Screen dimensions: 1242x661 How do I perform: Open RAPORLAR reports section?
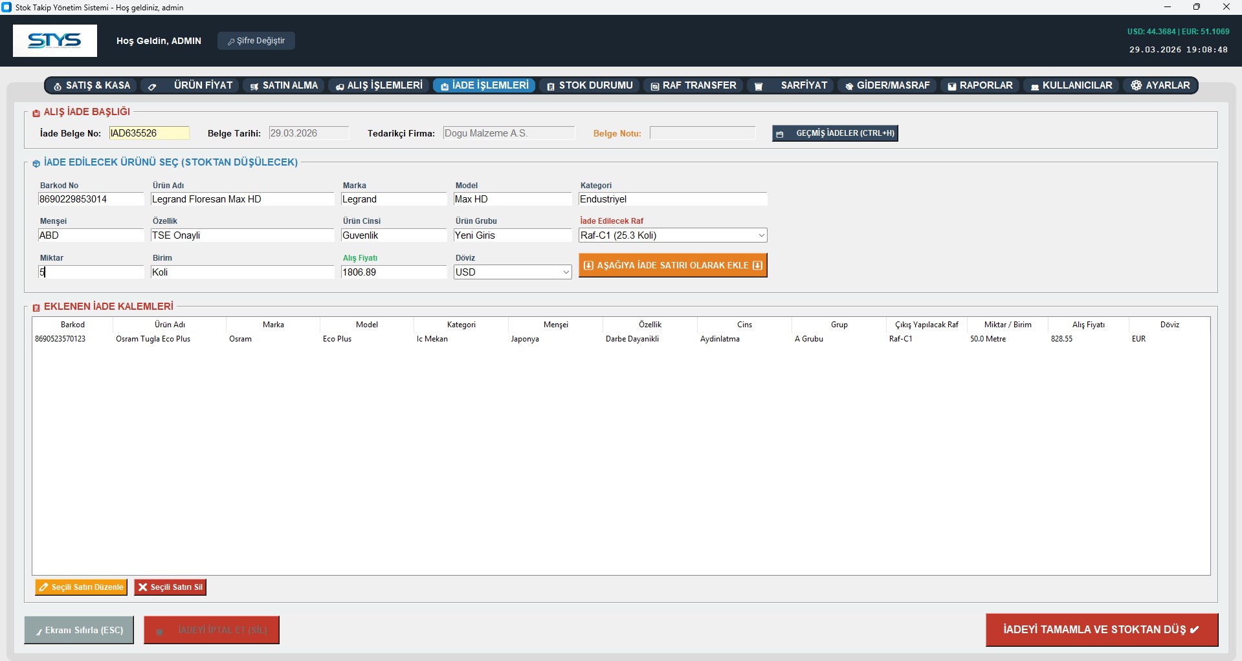979,85
